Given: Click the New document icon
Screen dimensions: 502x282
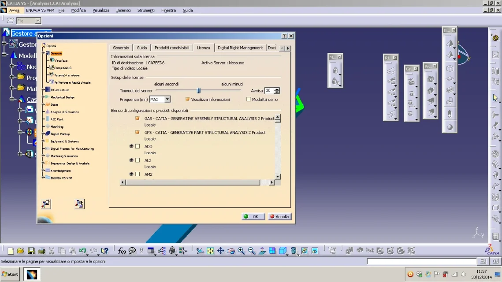Looking at the screenshot, I should click(11, 251).
